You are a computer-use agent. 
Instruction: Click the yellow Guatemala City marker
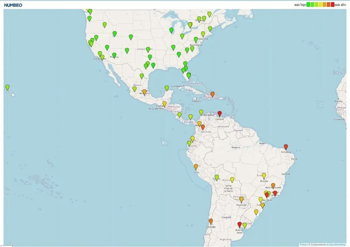tap(164, 104)
